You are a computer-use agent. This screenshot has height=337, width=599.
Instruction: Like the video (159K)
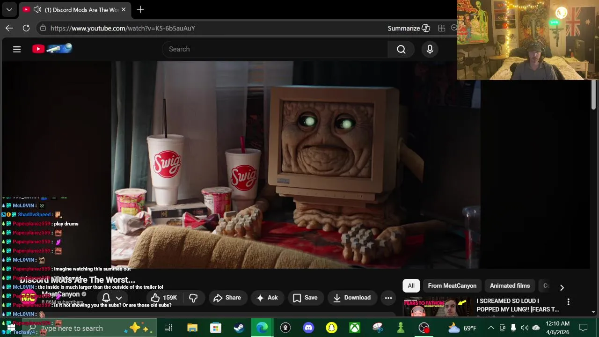(164, 298)
